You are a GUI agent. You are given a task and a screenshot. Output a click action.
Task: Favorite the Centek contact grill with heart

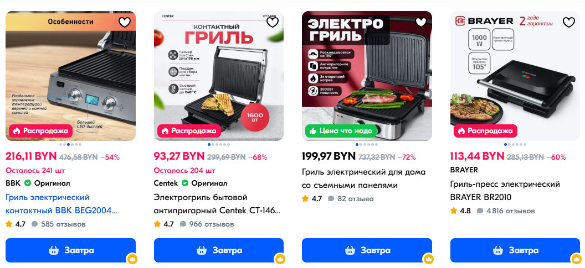273,22
